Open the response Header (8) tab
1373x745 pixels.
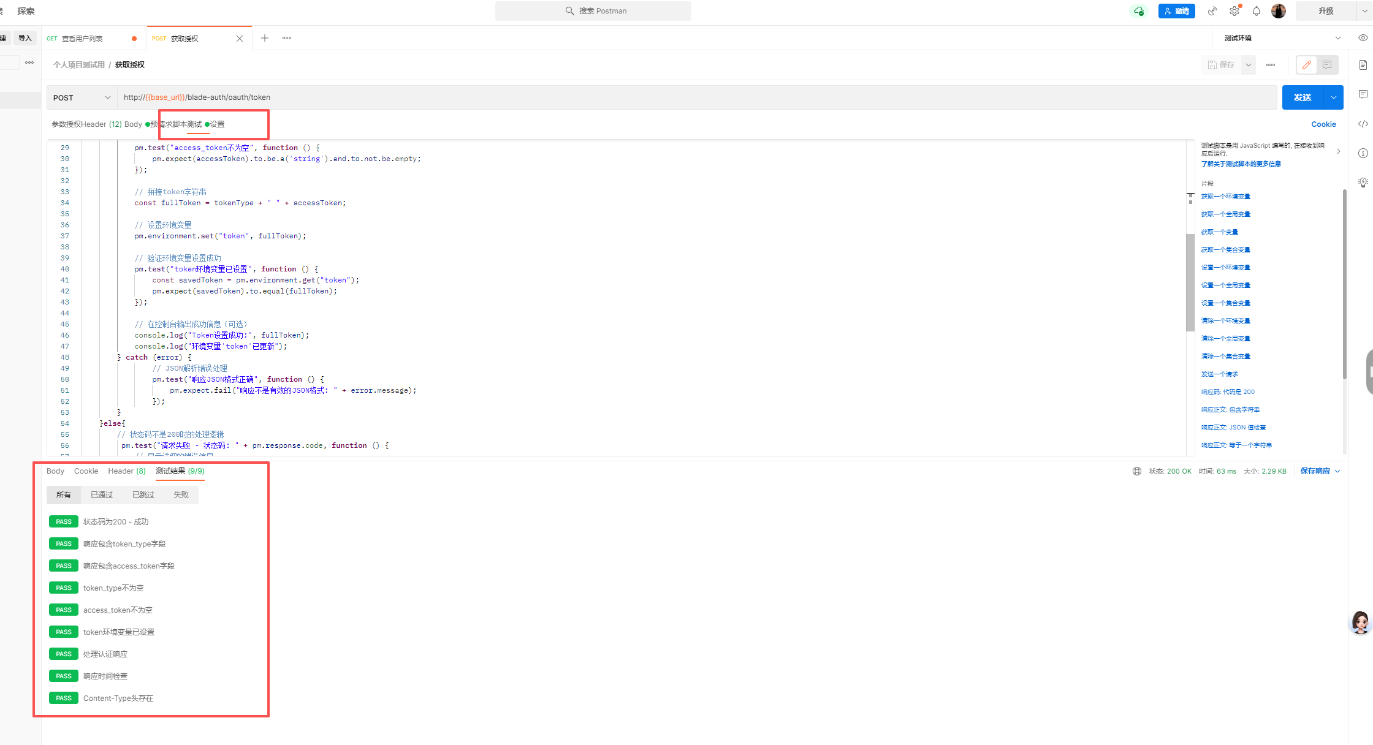pos(126,471)
